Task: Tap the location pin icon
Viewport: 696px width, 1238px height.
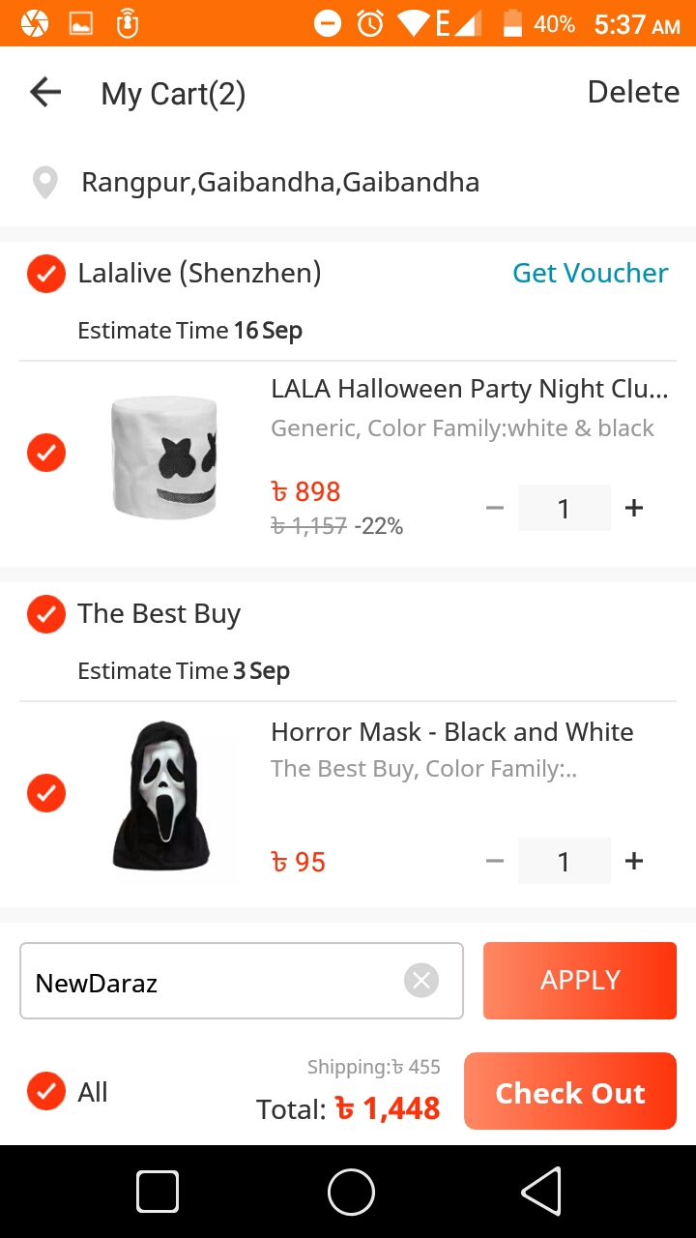Action: click(x=44, y=183)
